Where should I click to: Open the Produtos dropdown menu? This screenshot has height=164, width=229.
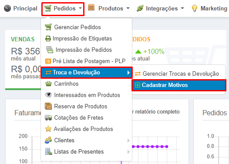pyautogui.click(x=109, y=8)
